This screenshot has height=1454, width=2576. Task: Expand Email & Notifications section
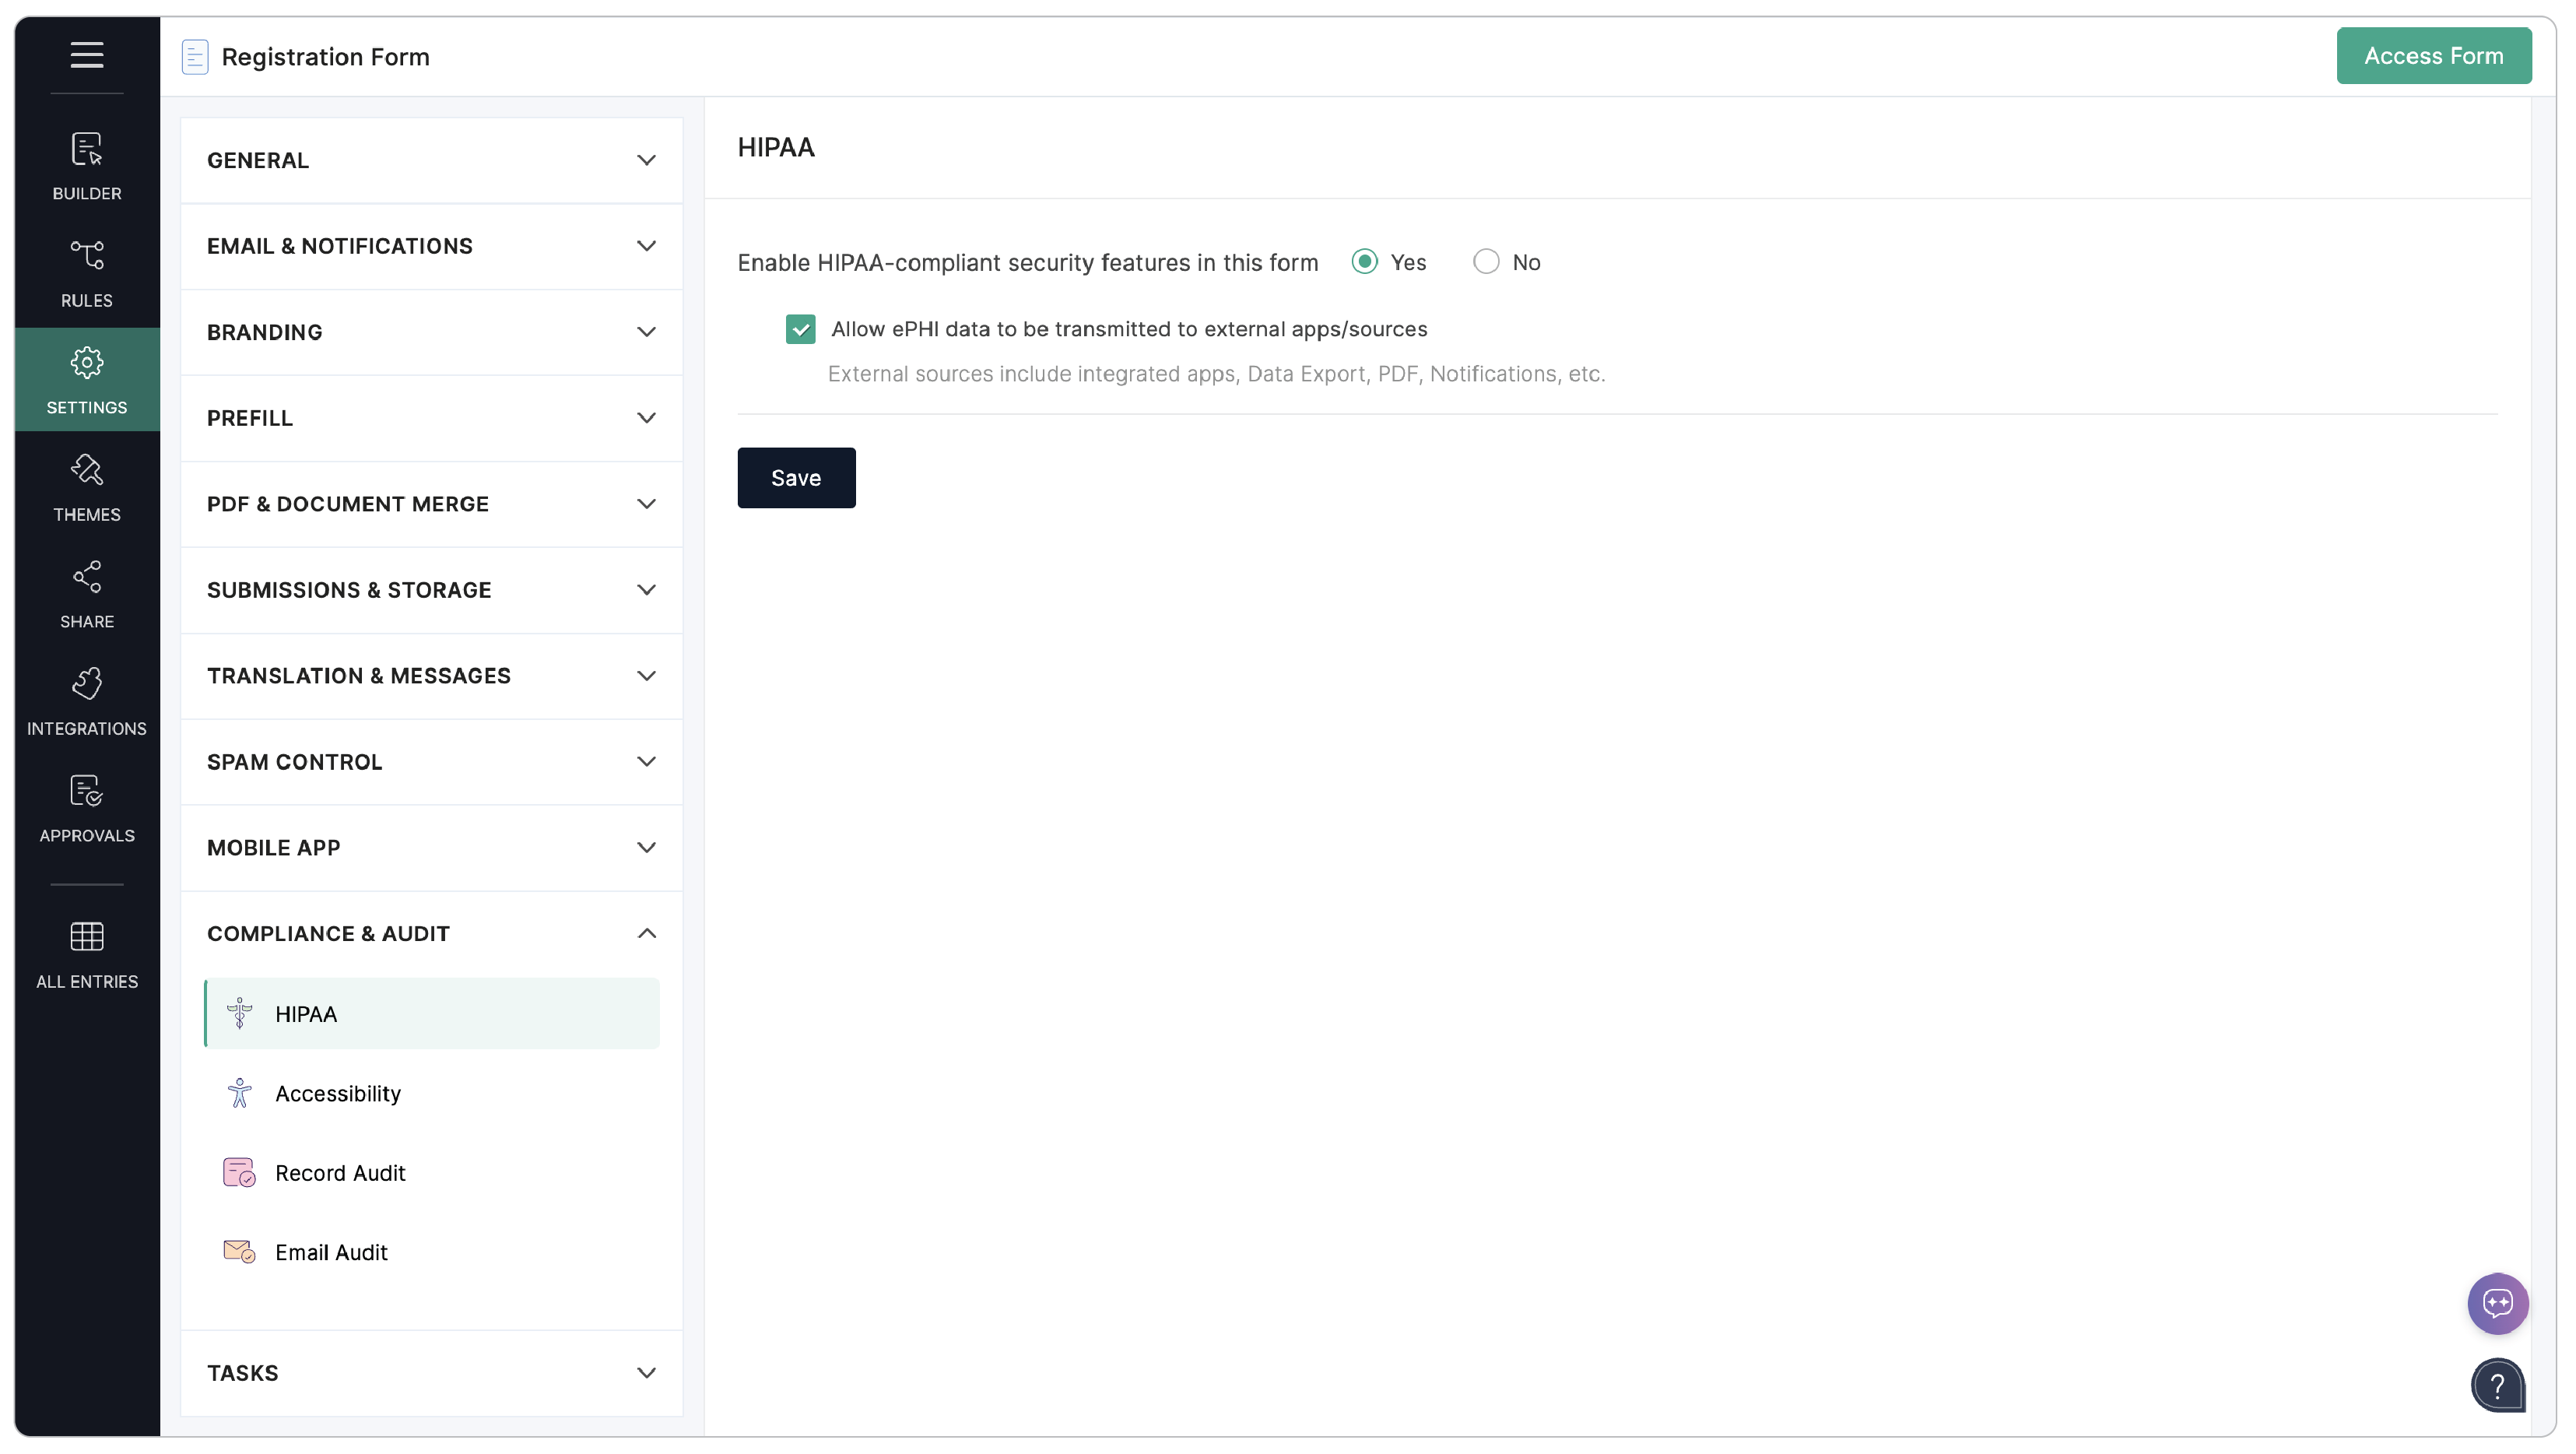pyautogui.click(x=431, y=246)
